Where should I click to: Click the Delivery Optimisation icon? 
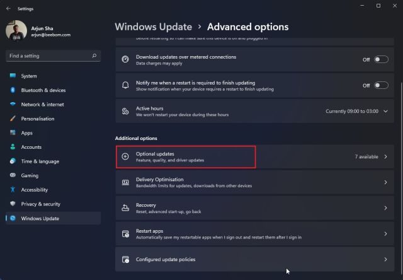[125, 182]
